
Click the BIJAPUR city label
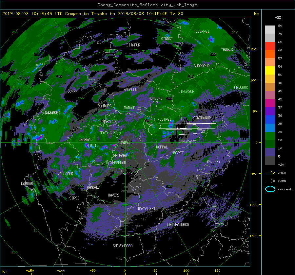pyautogui.click(x=133, y=45)
